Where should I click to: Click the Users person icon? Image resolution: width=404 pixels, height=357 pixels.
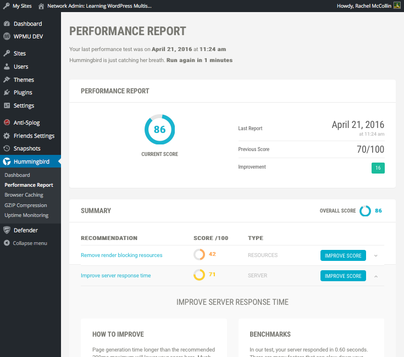click(x=7, y=66)
